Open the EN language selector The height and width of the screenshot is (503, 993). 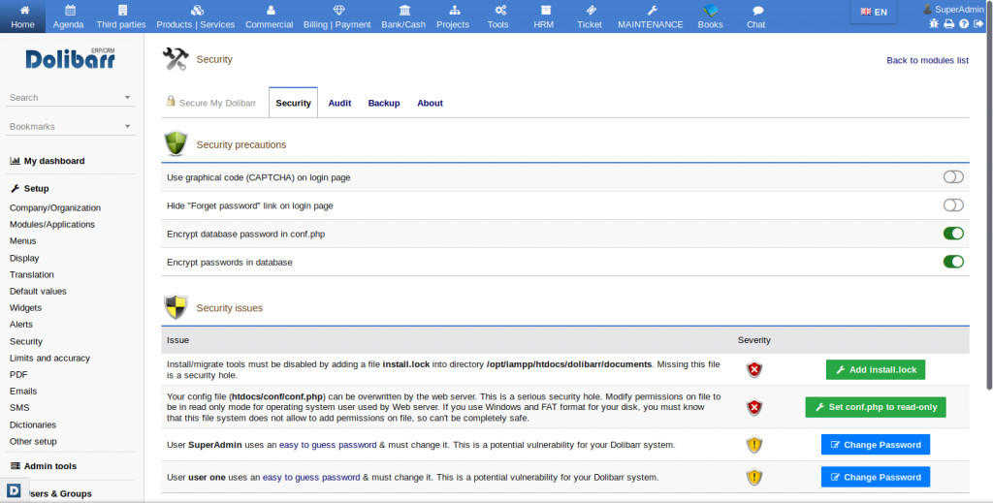click(x=874, y=12)
